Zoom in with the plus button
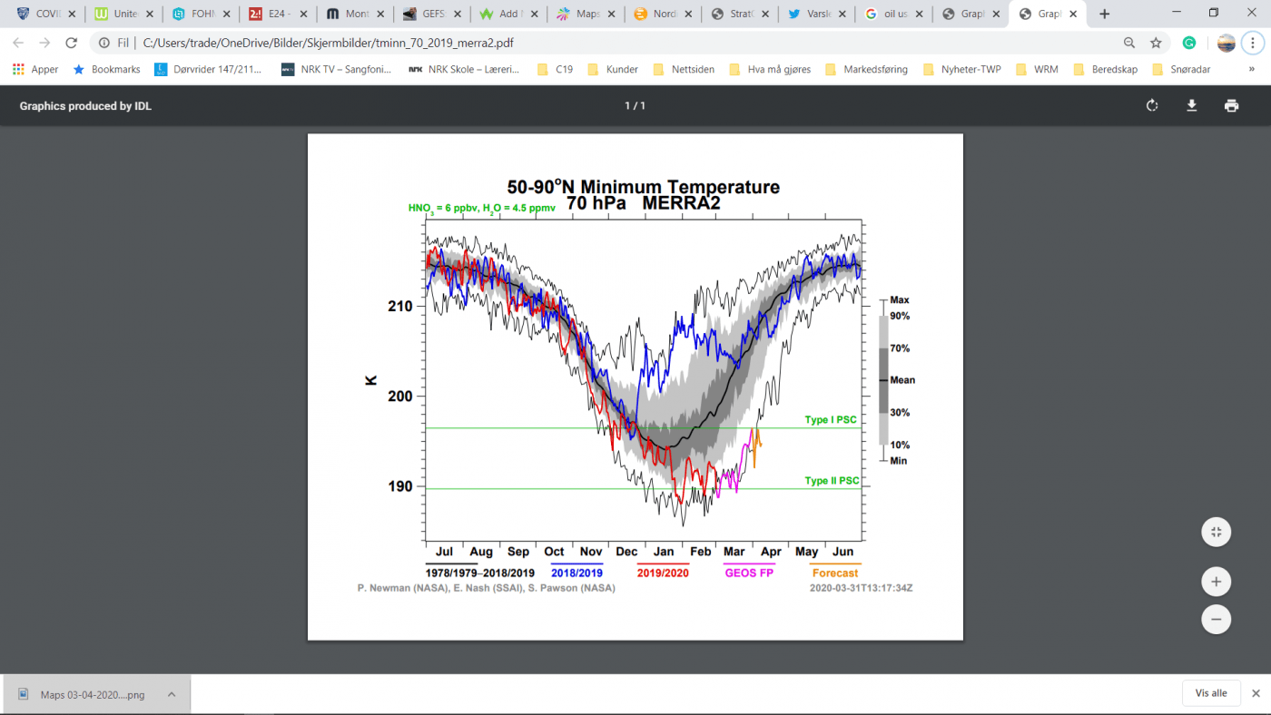 1216,581
